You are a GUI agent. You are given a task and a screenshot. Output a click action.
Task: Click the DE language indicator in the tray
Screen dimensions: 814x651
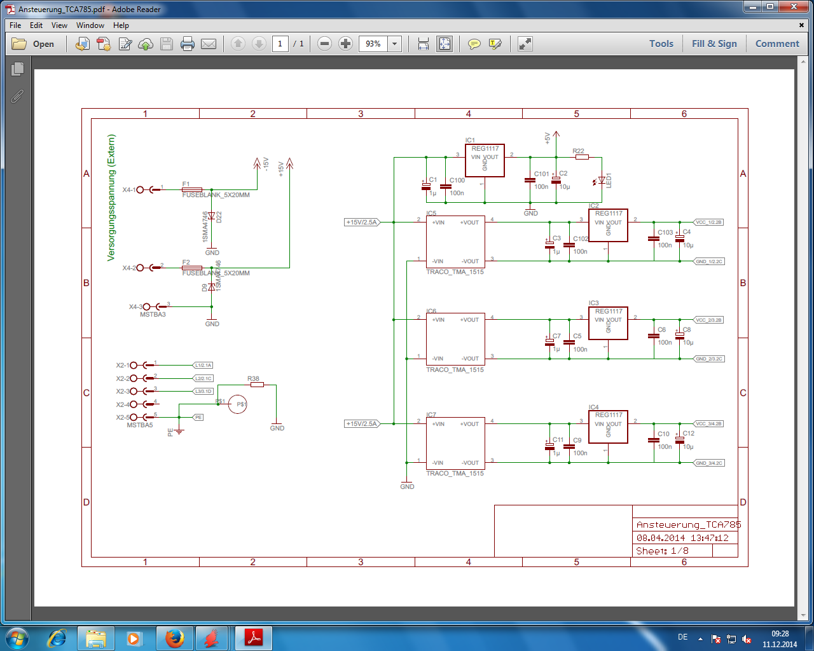(683, 637)
